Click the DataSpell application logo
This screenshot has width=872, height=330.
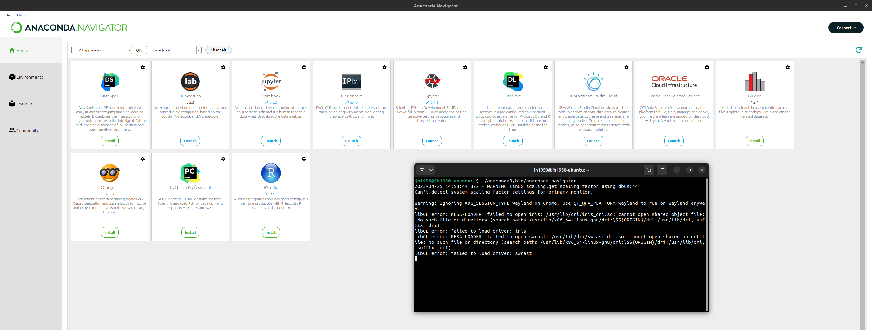(x=110, y=82)
